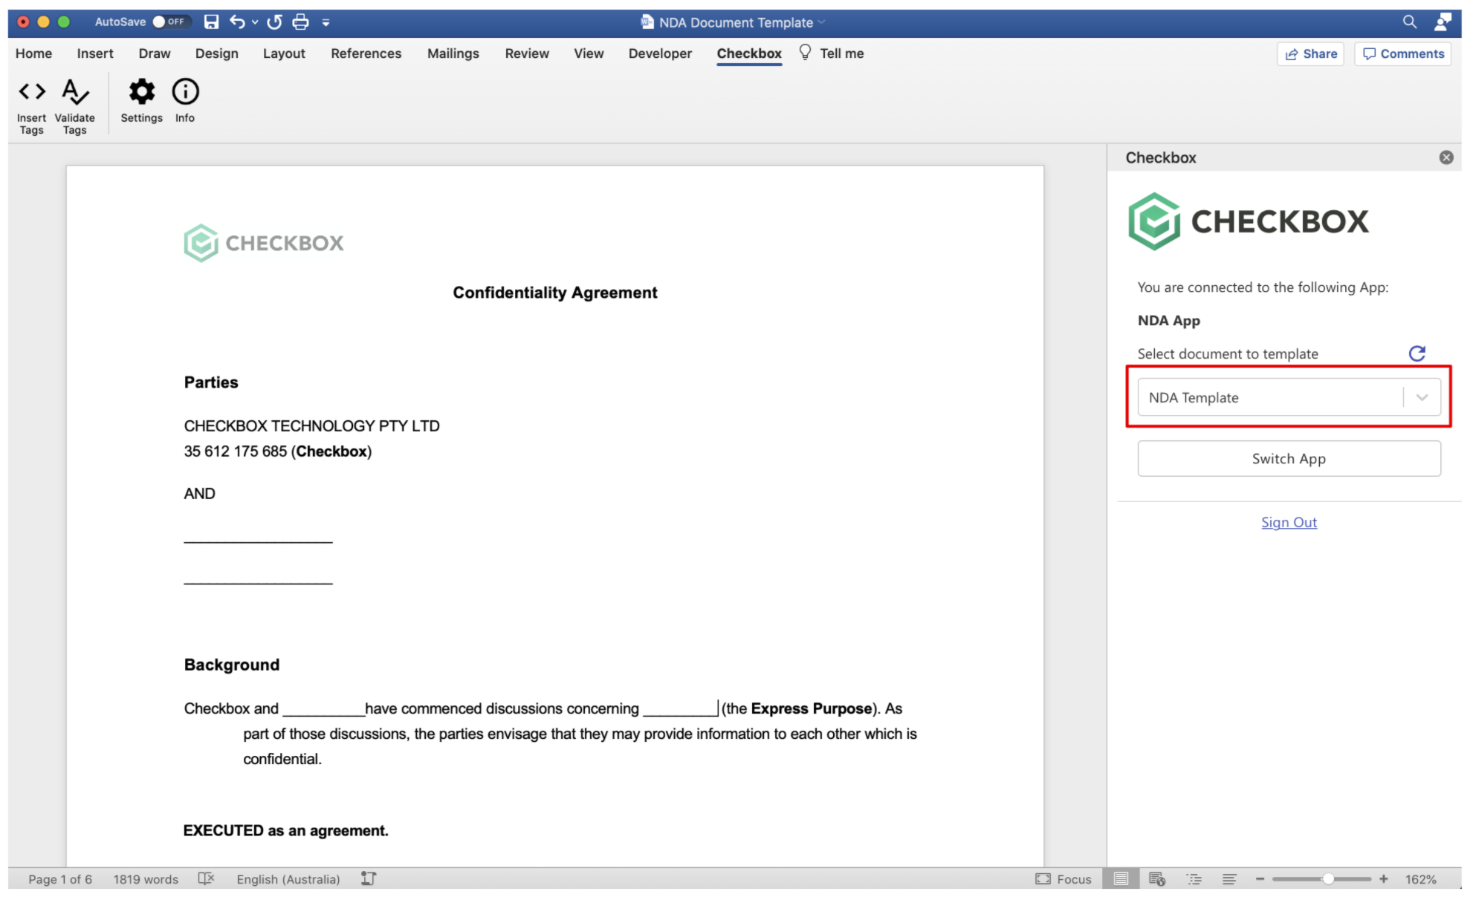1473x897 pixels.
Task: Open the account profile icon
Action: [x=1443, y=22]
